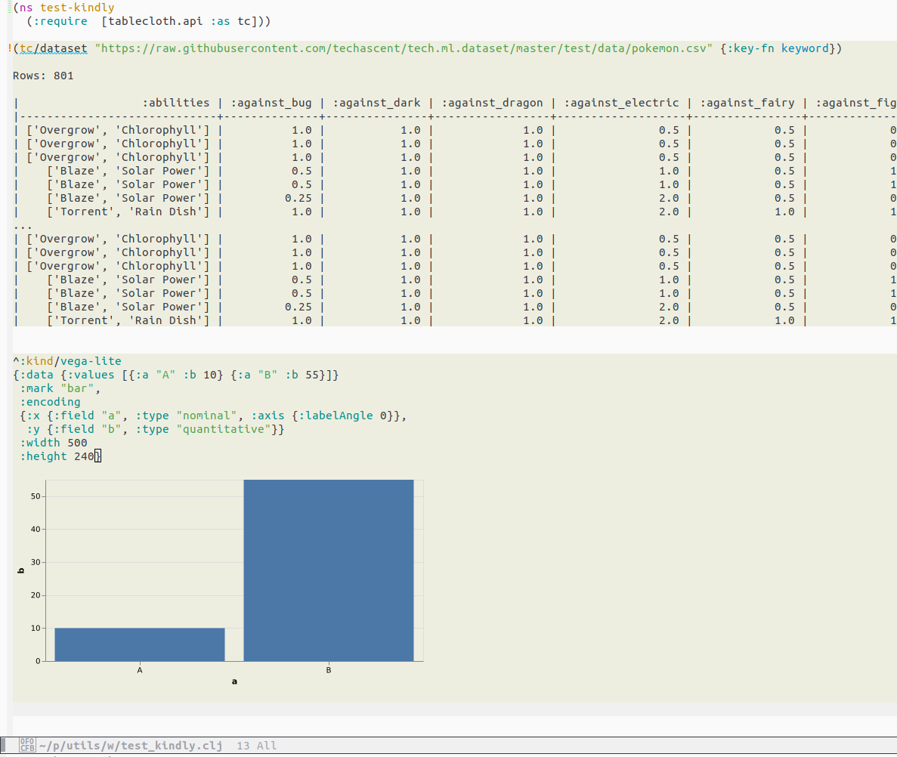Screen dimensions: 897x757
Task: Click the vega-lite kind name
Action: [x=91, y=361]
